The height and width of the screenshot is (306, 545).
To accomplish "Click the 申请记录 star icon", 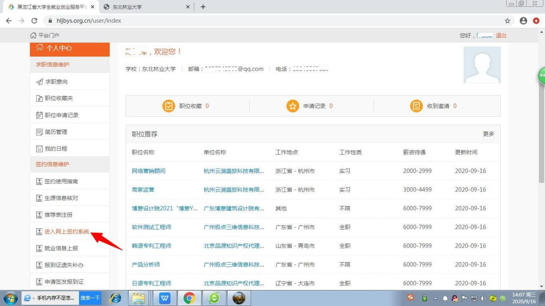I will [293, 106].
